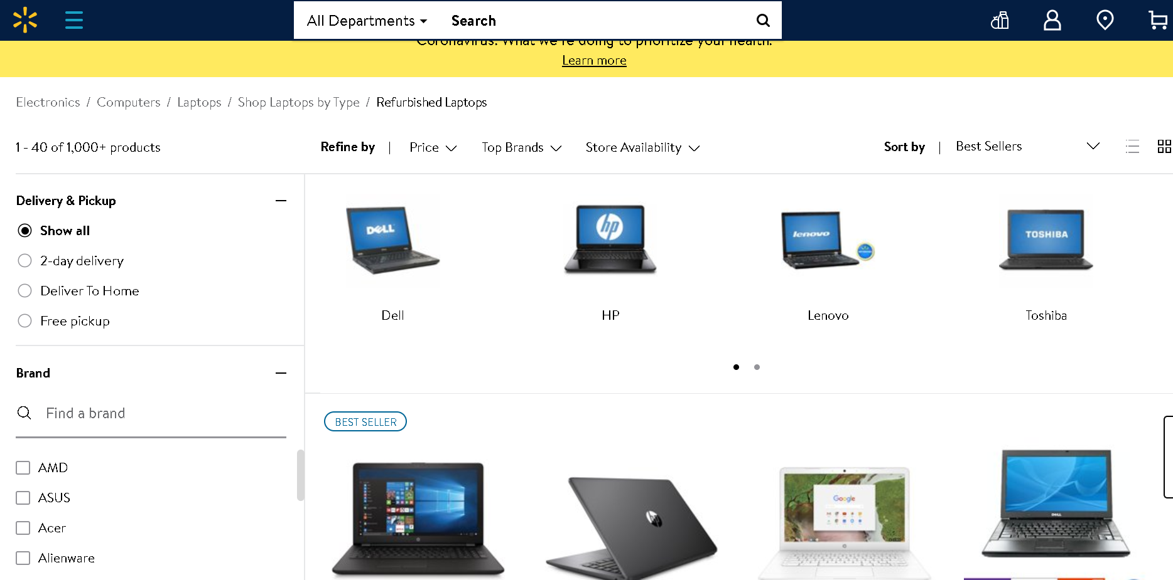Check the ASUS brand checkbox
This screenshot has height=580, width=1173.
(x=23, y=498)
